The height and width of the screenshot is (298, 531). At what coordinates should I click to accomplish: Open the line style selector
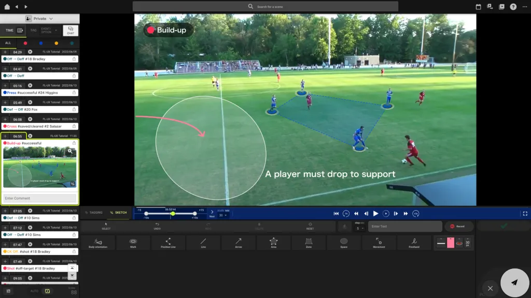point(441,243)
